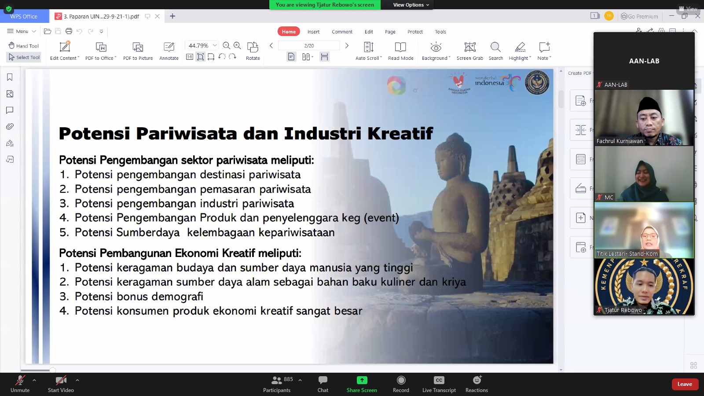The height and width of the screenshot is (396, 704).
Task: Expand the View Options dropdown
Action: point(411,5)
